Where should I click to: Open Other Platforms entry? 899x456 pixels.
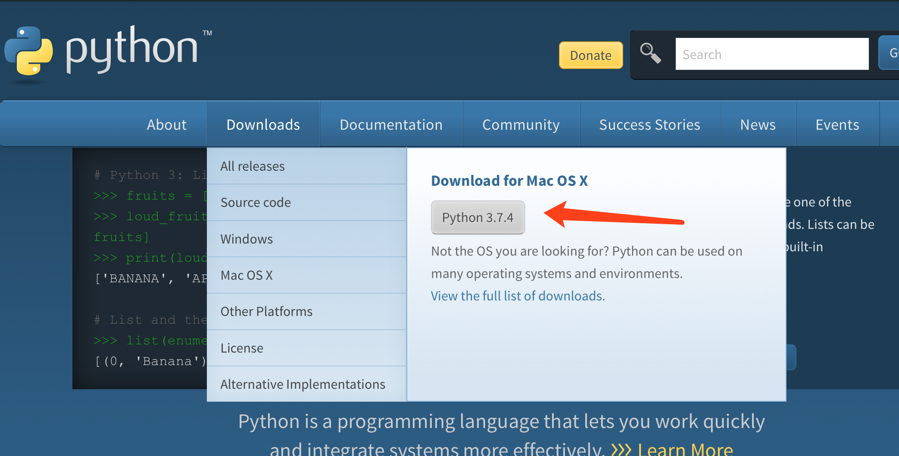tap(266, 311)
